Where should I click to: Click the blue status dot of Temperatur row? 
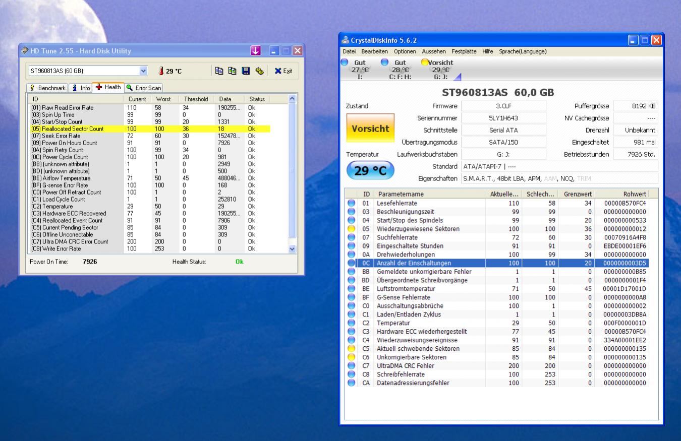[351, 323]
